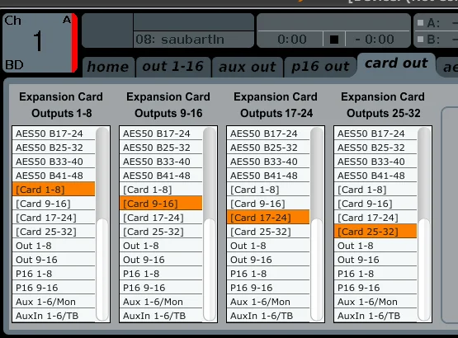Select [Card 25-32] for Outputs 9-16
Viewport: 458px width, 338px height.
click(x=161, y=232)
